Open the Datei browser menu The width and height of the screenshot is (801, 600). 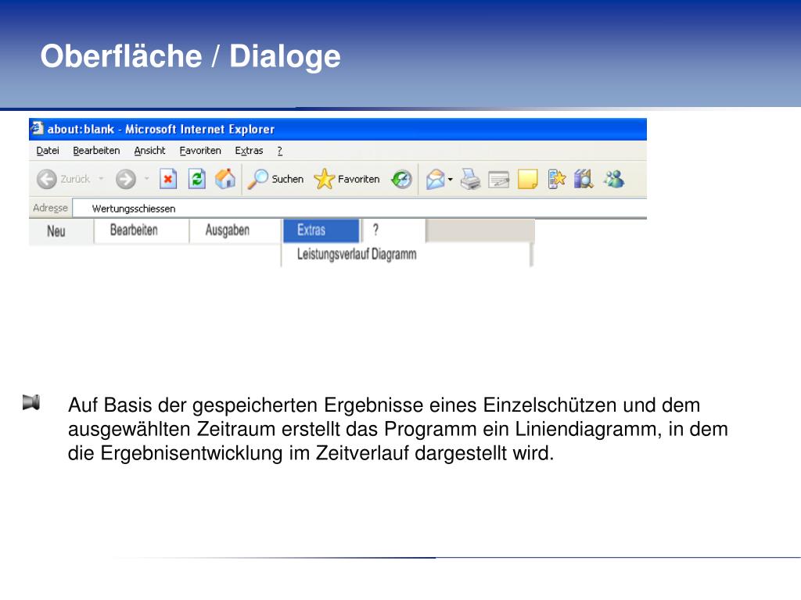pyautogui.click(x=48, y=151)
